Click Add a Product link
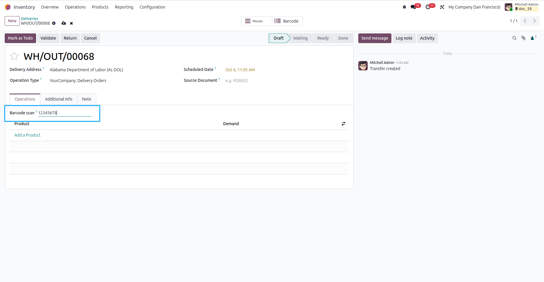 [28, 135]
